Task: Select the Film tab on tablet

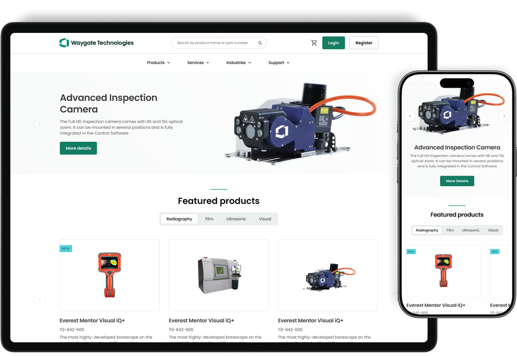Action: [209, 219]
